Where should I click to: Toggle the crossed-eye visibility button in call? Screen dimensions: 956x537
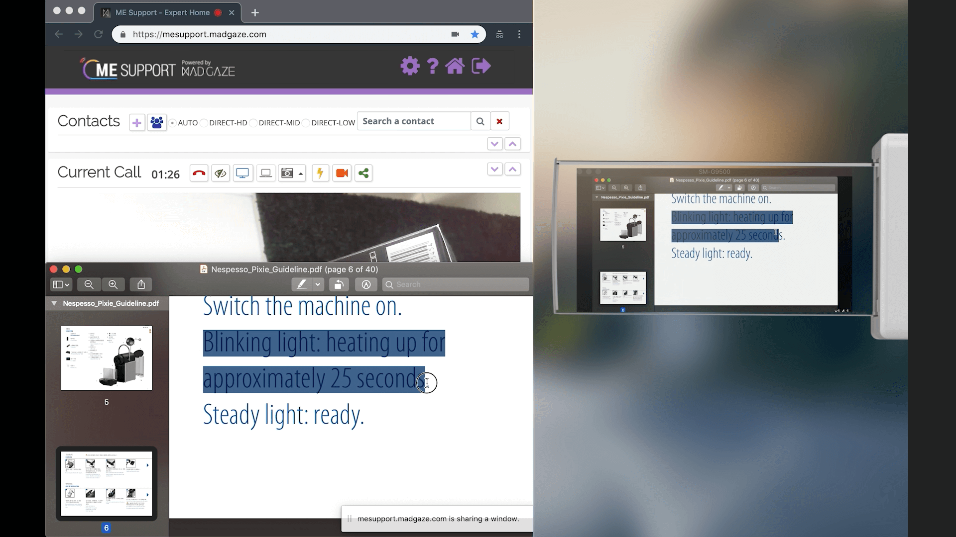221,173
